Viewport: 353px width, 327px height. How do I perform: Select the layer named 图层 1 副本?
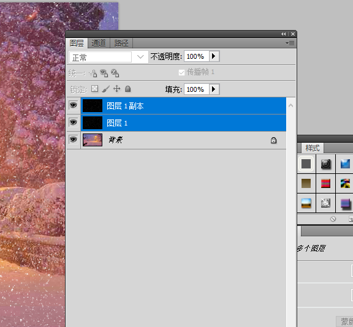125,106
